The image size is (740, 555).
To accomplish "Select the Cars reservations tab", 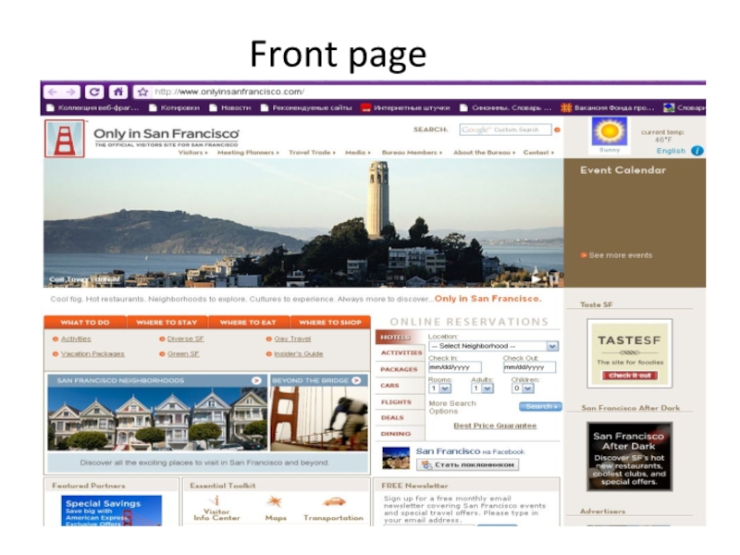I will [400, 386].
